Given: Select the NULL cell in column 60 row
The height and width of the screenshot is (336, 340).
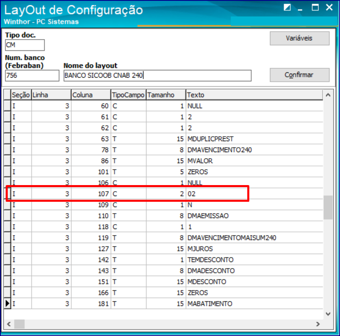Looking at the screenshot, I should tap(254, 106).
